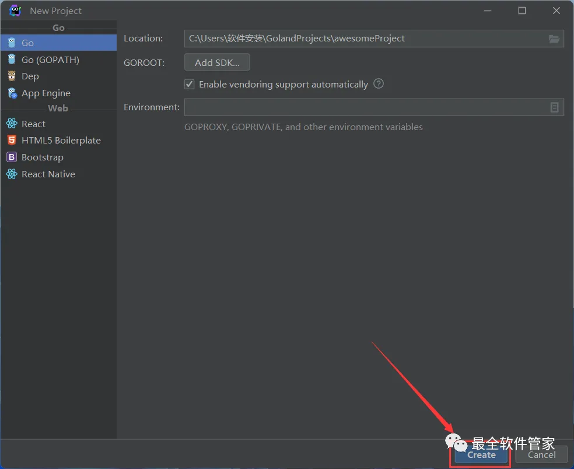
Task: Select Go (GOPATH) project type
Action: point(58,60)
